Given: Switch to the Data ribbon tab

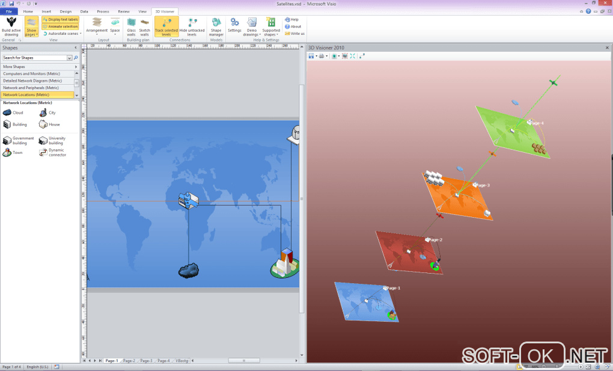Looking at the screenshot, I should 84,11.
